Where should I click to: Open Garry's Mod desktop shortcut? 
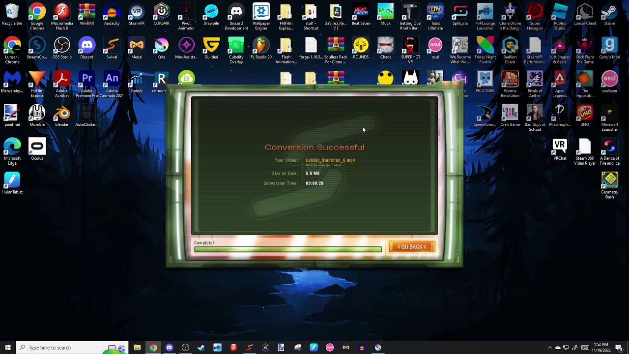609,48
